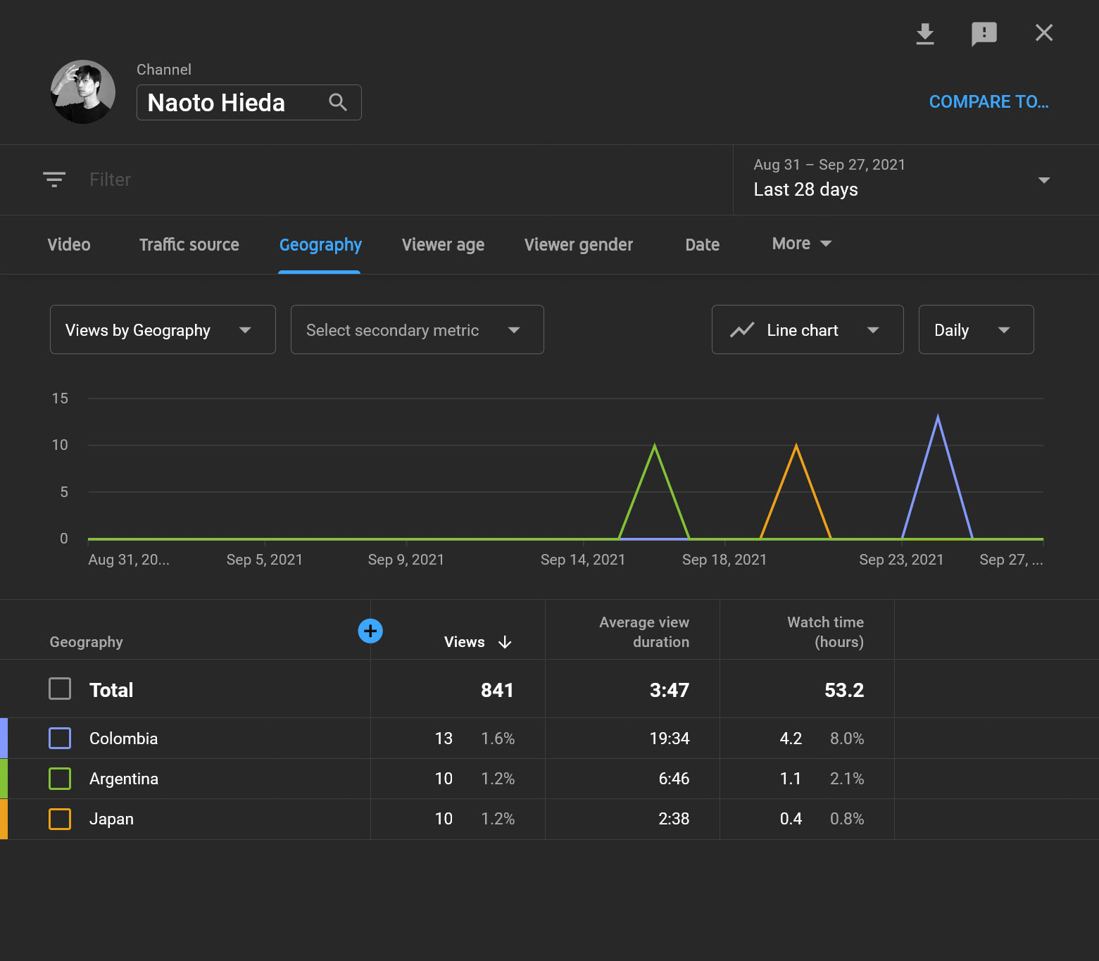Click the Sep 5, 2021 axis label
The image size is (1099, 961).
(265, 560)
